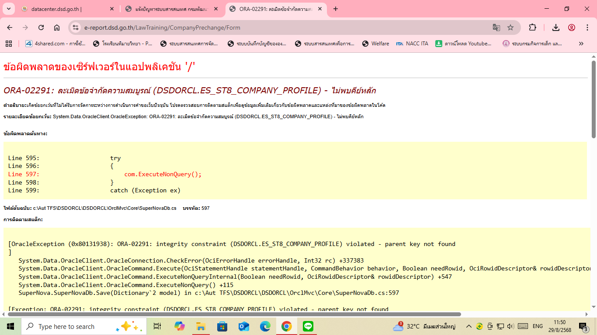Open Outlook from the taskbar
Viewport: 597px width, 335px height.
[x=243, y=326]
